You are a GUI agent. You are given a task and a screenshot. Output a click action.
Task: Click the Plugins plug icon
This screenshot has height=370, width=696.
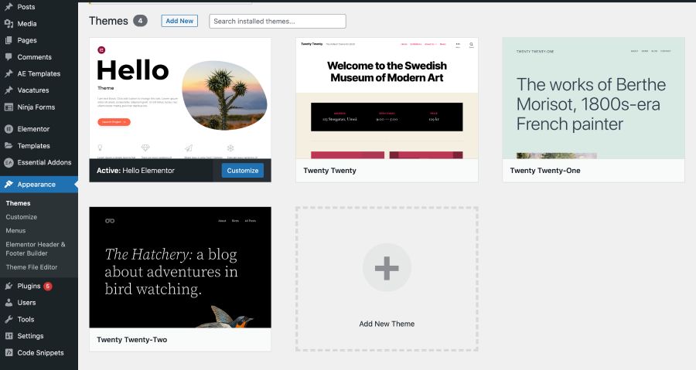[9, 286]
